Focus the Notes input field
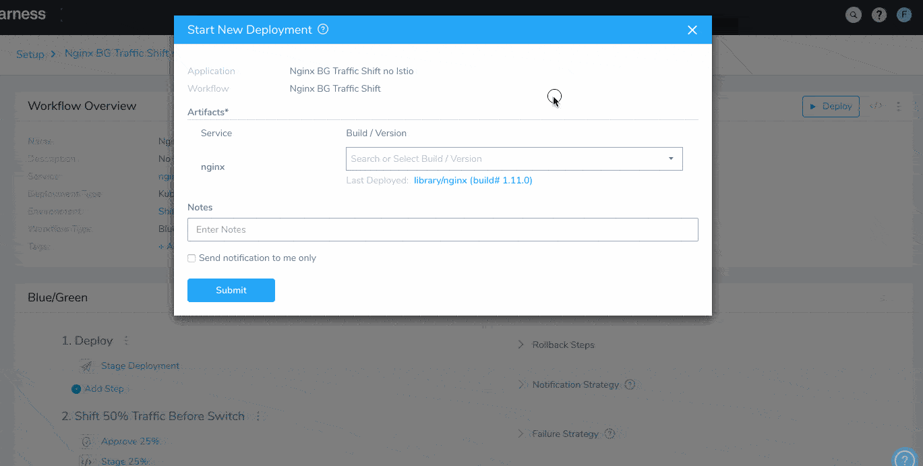This screenshot has width=923, height=466. point(442,229)
